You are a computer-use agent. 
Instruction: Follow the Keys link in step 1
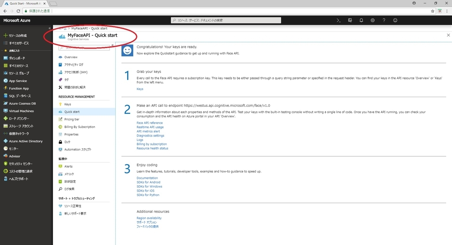(140, 89)
